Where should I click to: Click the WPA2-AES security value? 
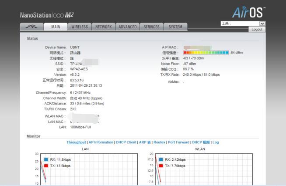pyautogui.click(x=79, y=69)
